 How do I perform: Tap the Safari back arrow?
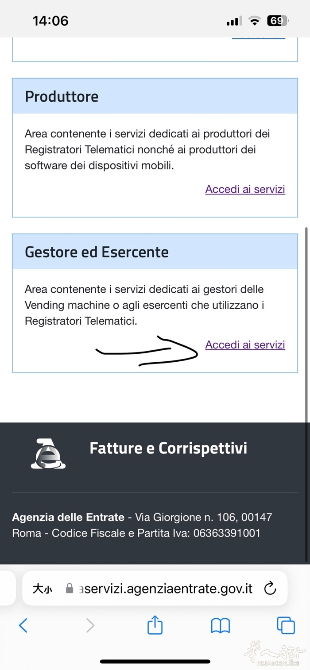23,625
